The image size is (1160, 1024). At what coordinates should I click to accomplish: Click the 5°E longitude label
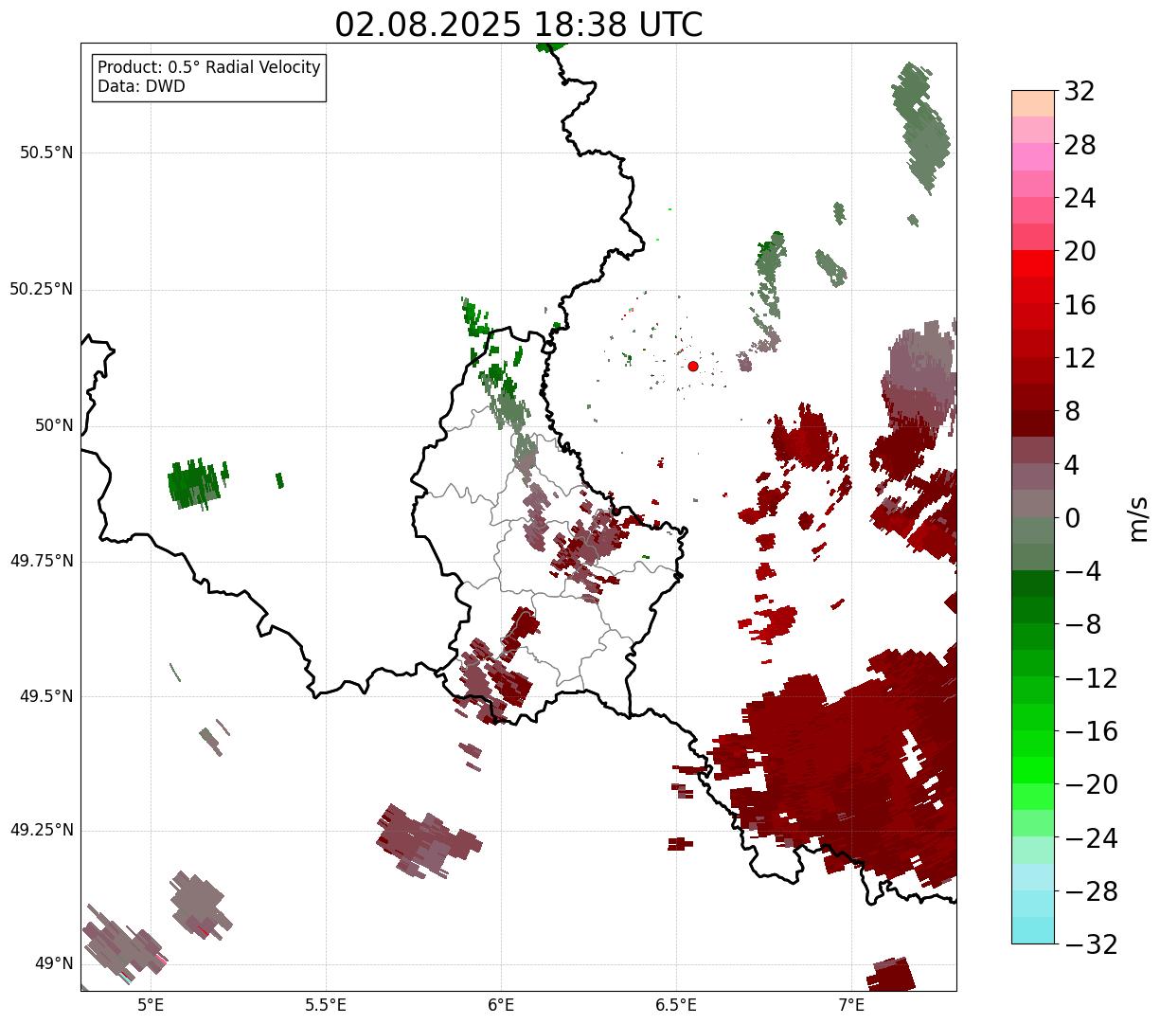click(x=151, y=1005)
